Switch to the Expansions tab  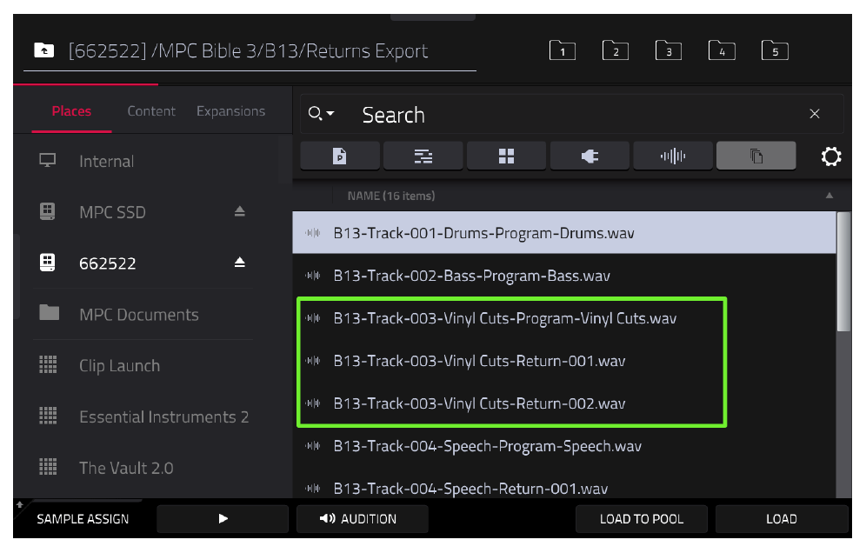point(231,111)
